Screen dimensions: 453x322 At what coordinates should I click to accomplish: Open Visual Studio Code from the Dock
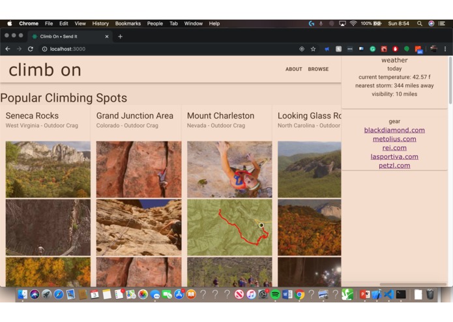(389, 294)
